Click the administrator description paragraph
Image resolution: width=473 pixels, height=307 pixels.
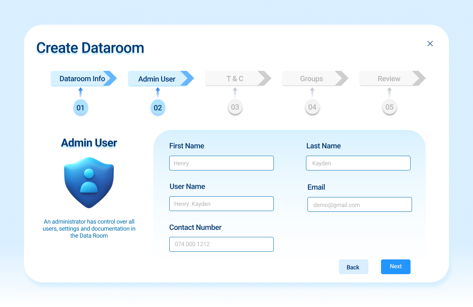pos(89,229)
